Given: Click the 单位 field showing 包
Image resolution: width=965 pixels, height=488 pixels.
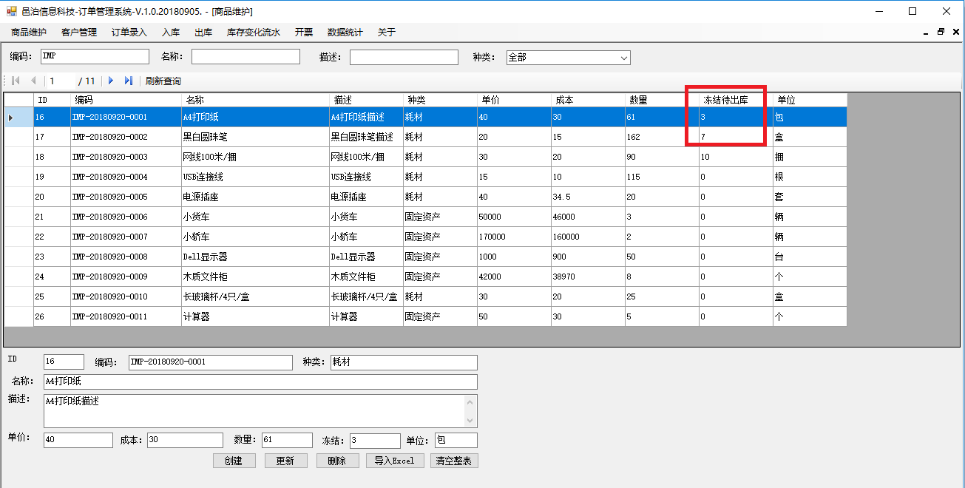Looking at the screenshot, I should pos(456,440).
